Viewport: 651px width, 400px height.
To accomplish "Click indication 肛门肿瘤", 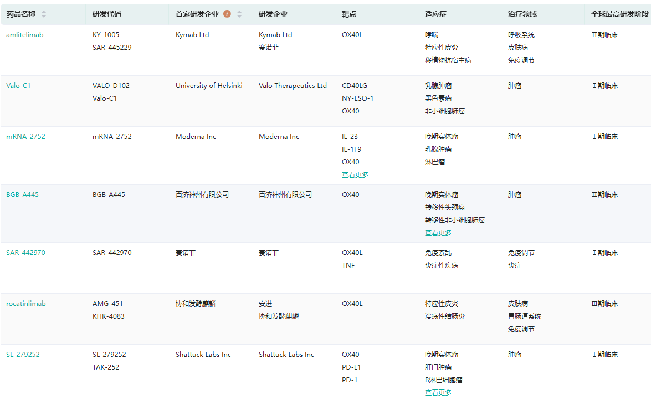I will click(x=438, y=368).
